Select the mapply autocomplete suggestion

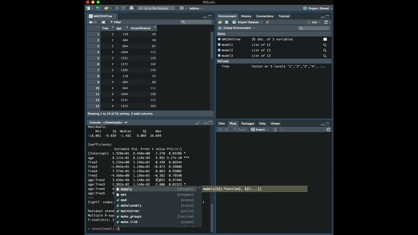click(155, 189)
